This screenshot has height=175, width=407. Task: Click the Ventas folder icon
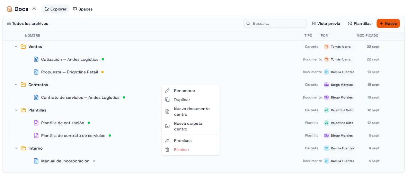click(x=23, y=46)
